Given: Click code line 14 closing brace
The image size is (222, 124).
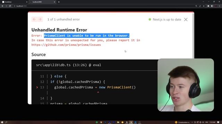Looking at the screenshot, I should (x=51, y=98).
